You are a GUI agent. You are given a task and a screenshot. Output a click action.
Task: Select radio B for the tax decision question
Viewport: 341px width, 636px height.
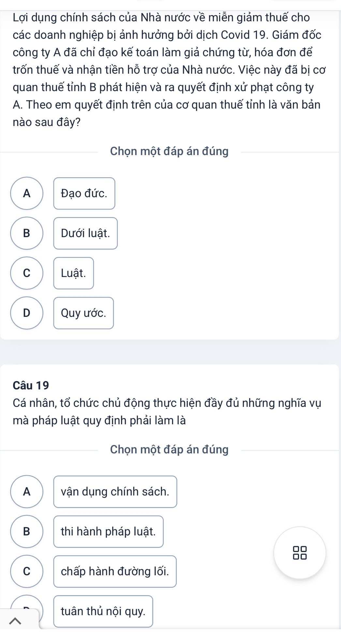pos(27,233)
